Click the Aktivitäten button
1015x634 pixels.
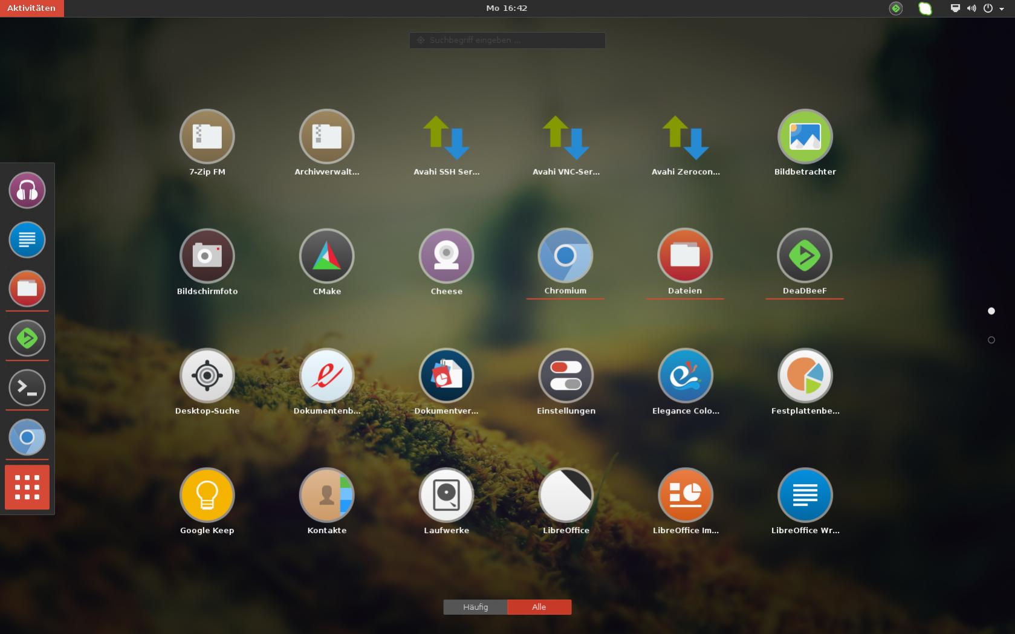[x=31, y=8]
